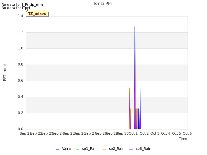The width and height of the screenshot is (207, 155).
Task: Click the PPT (mm) y-axis label
Action: (x=5, y=72)
